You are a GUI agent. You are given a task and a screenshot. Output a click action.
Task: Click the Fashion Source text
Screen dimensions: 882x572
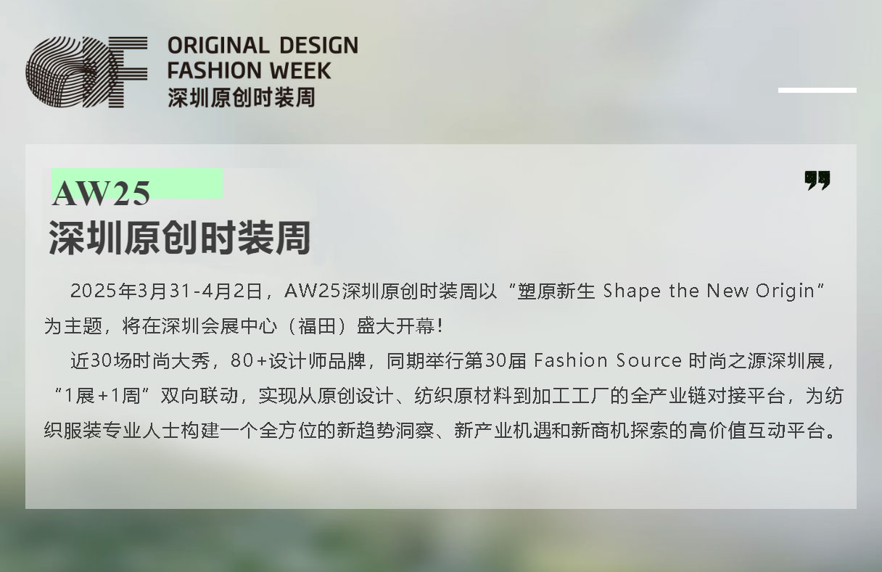(608, 361)
